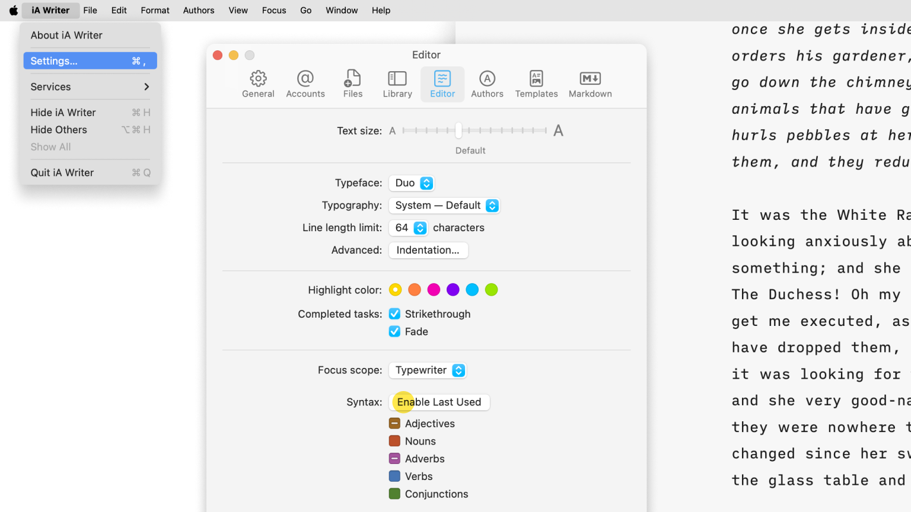Open the Typeface dropdown
This screenshot has width=911, height=512.
[412, 183]
